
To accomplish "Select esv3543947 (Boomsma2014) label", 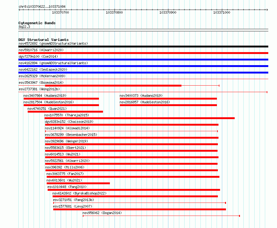I will tap(41, 83).
